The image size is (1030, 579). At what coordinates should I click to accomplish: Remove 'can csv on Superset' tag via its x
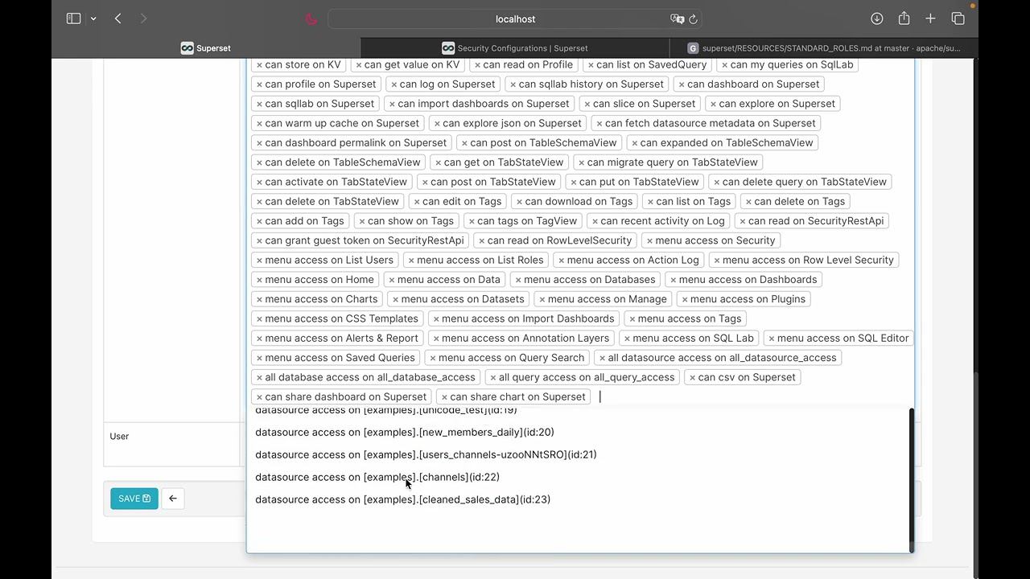[x=692, y=377]
